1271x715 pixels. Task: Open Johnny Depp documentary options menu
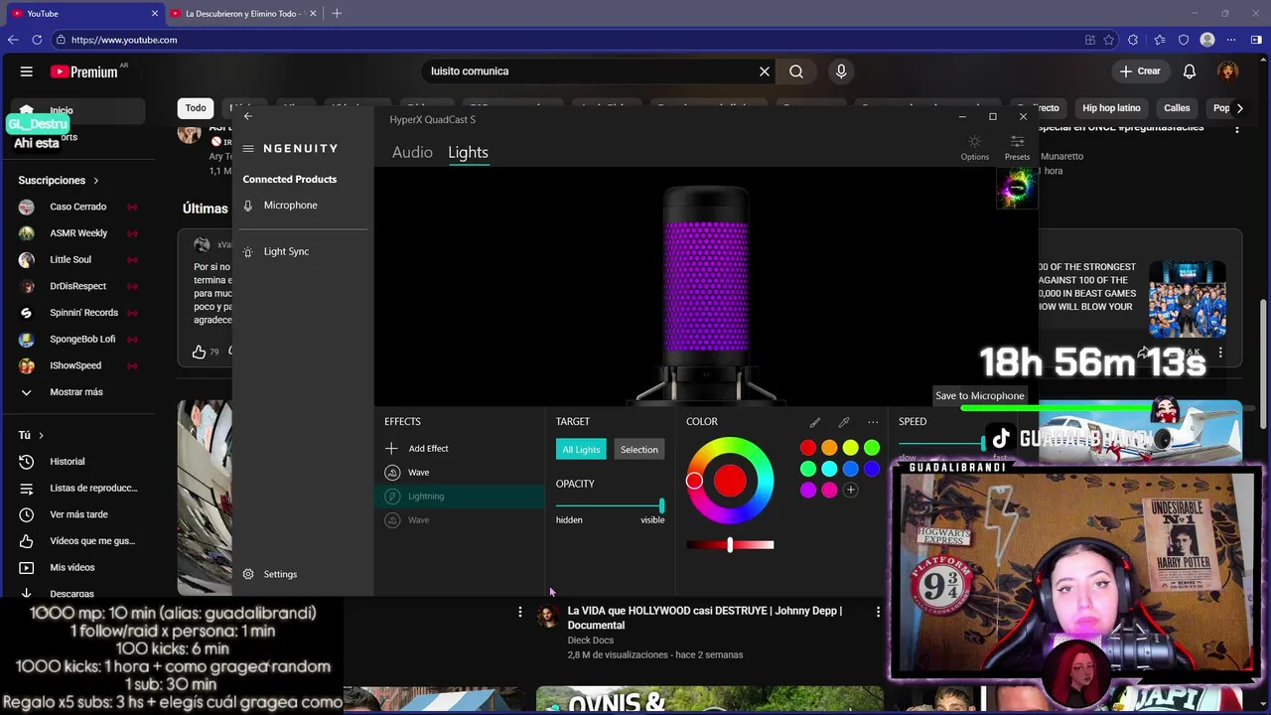click(x=878, y=612)
